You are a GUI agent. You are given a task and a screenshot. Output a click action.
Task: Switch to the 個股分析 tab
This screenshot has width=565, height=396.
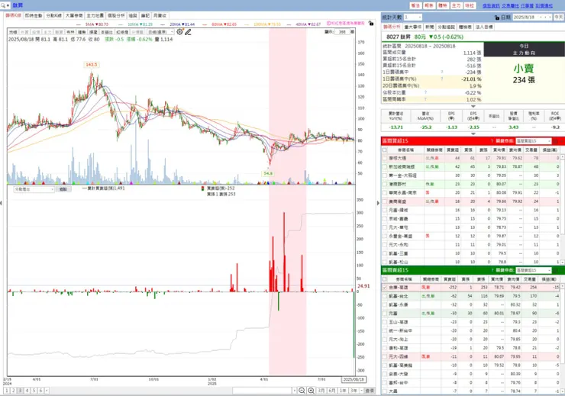tap(116, 15)
